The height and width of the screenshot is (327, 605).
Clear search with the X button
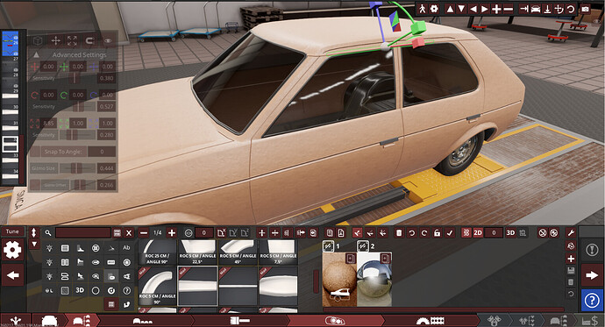(129, 233)
